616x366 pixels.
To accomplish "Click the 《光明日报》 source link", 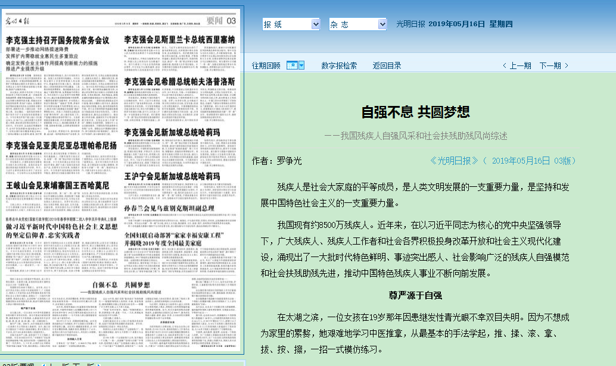I will click(454, 161).
